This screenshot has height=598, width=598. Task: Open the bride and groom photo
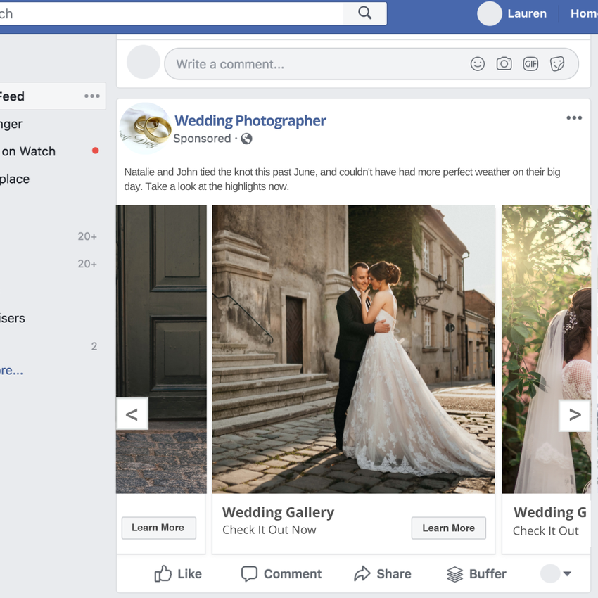click(x=354, y=349)
